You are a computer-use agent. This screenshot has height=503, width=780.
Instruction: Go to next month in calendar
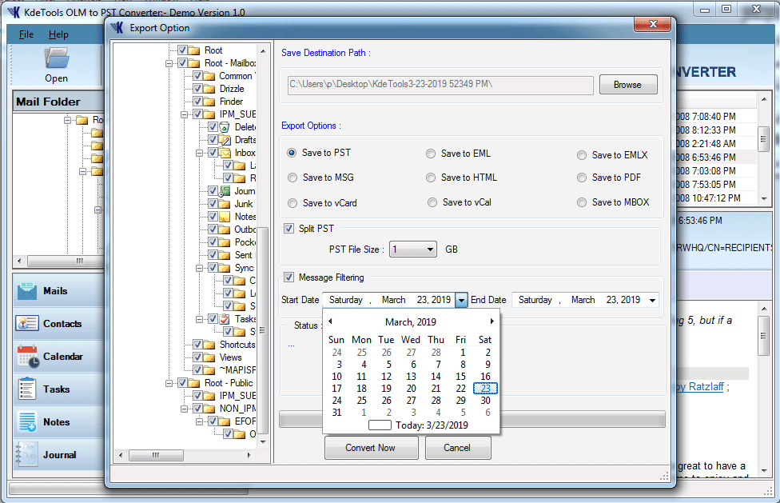(492, 321)
